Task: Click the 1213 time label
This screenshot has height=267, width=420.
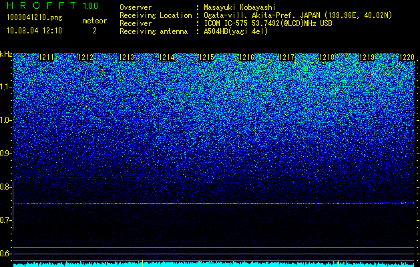Action: (x=126, y=57)
